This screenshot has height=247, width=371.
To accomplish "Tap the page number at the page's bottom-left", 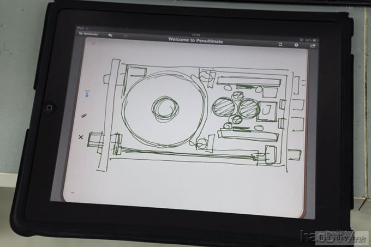I will 71,193.
